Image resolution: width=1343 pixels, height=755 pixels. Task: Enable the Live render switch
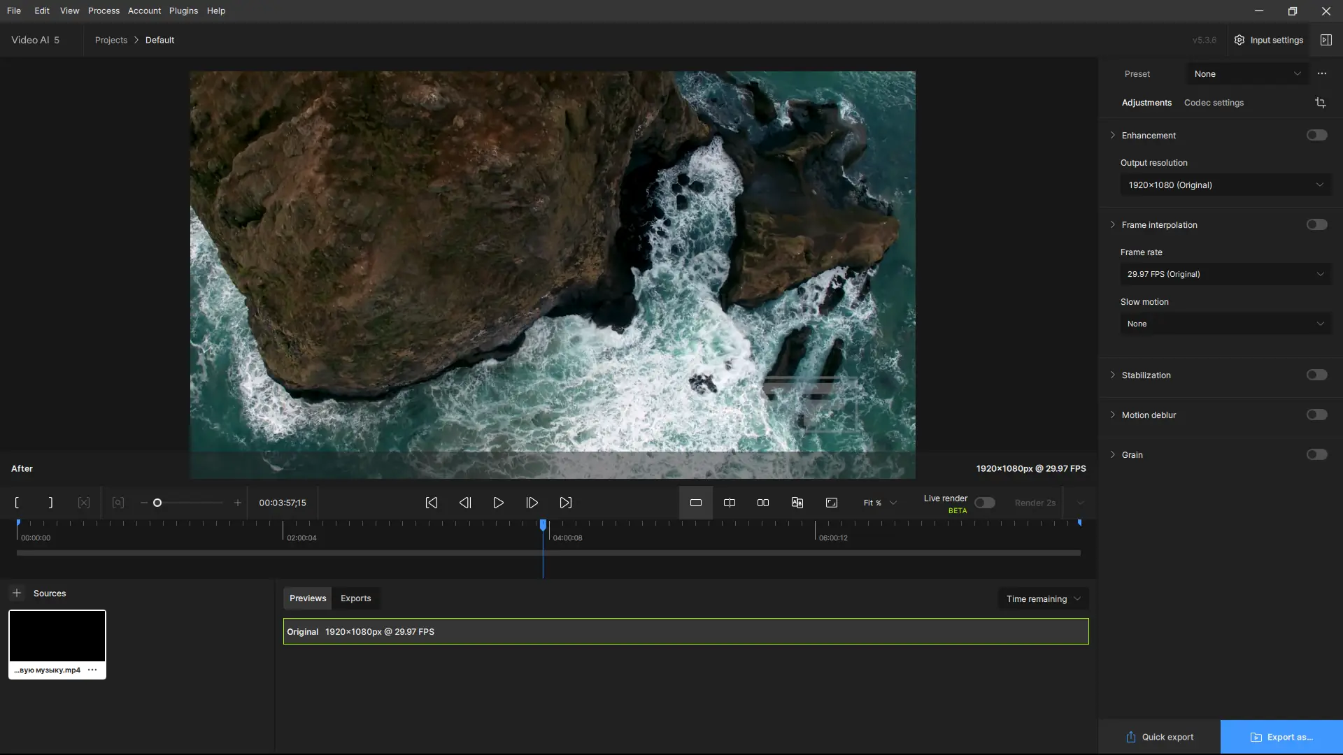(x=984, y=503)
